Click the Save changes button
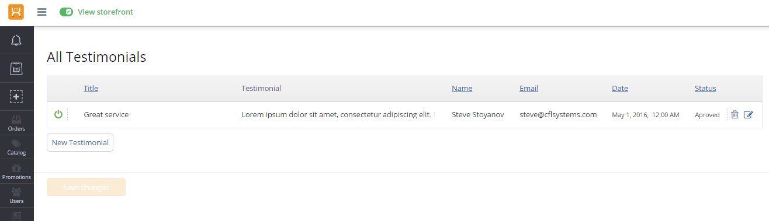The width and height of the screenshot is (769, 221). (86, 187)
